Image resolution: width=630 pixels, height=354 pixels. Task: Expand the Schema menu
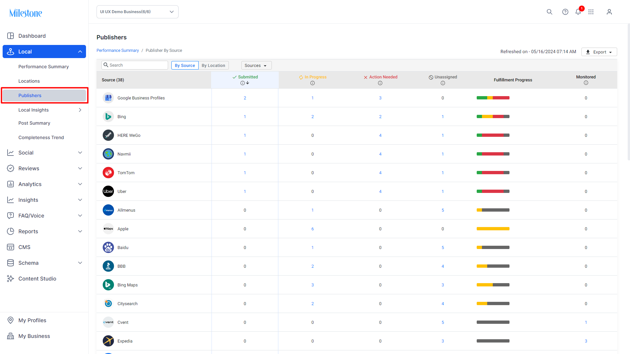(80, 263)
